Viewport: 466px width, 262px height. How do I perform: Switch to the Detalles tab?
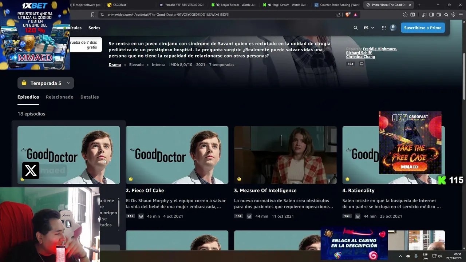tap(90, 97)
